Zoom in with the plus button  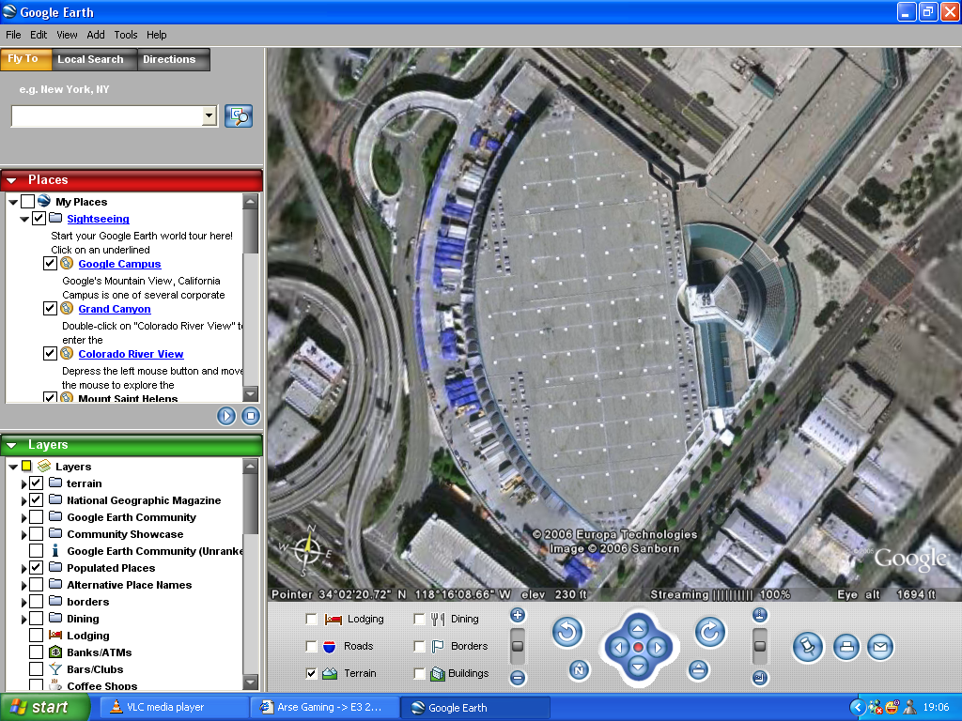click(x=518, y=616)
